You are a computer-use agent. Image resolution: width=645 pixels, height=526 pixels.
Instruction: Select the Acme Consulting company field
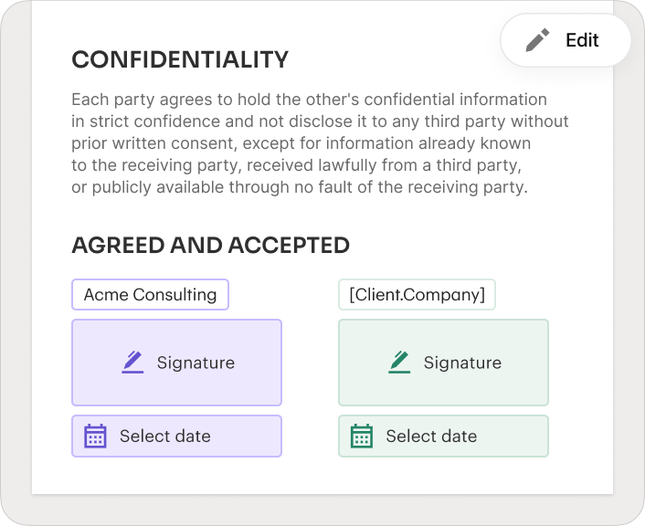[150, 294]
